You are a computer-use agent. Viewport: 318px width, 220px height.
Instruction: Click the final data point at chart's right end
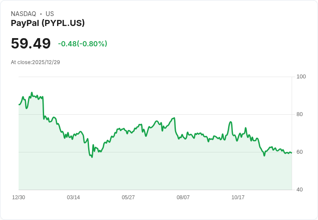pyautogui.click(x=292, y=153)
